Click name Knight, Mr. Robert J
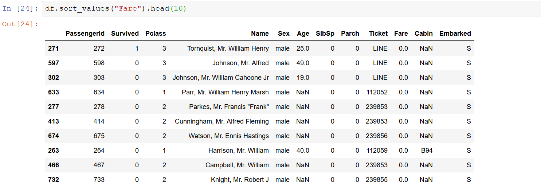Screen dimensions: 541x191 point(240,180)
